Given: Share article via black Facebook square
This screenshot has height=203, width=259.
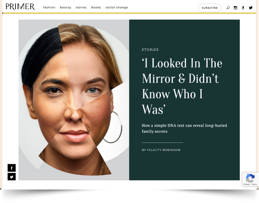Looking at the screenshot, I should click(12, 168).
